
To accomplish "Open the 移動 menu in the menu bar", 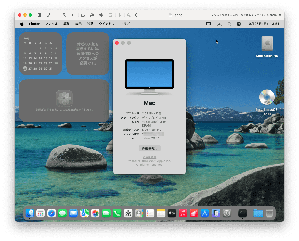I will pos(90,24).
